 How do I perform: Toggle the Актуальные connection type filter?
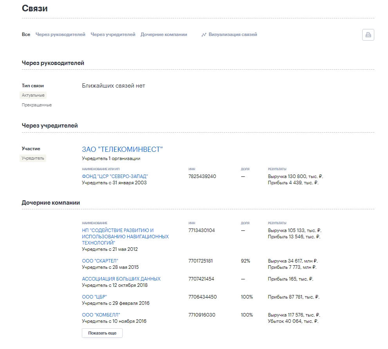[33, 95]
